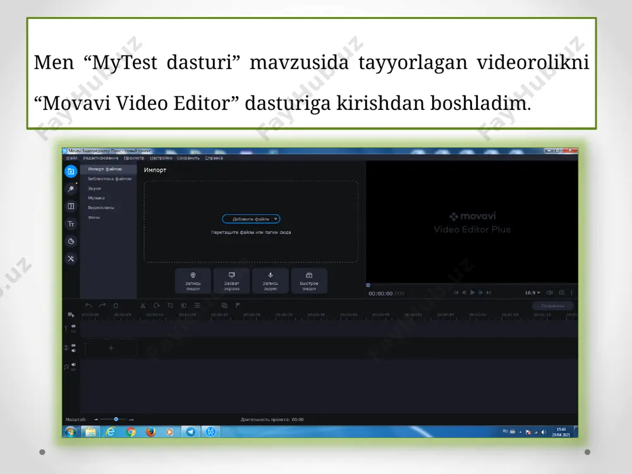Open the Import tab icon in Movavi sidebar
Screen dimensions: 632x474
point(71,171)
